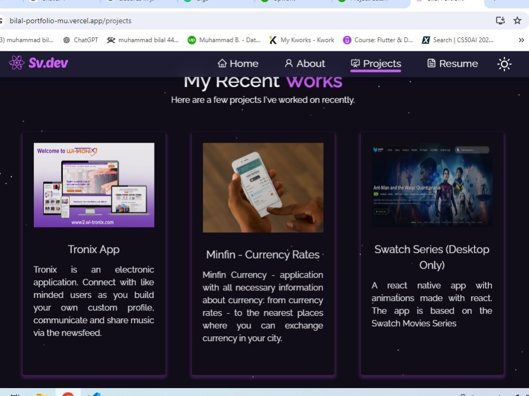This screenshot has height=396, width=529.
Task: Open Chrome from the taskbar
Action: click(68, 394)
